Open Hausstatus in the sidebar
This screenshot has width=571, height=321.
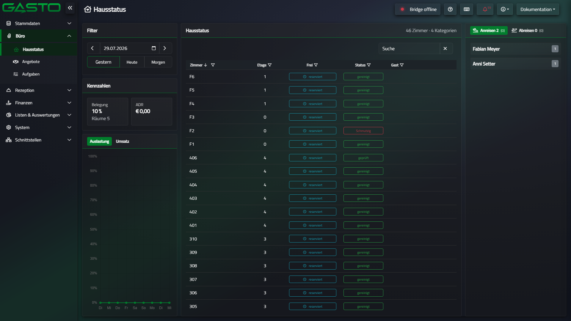point(39,49)
